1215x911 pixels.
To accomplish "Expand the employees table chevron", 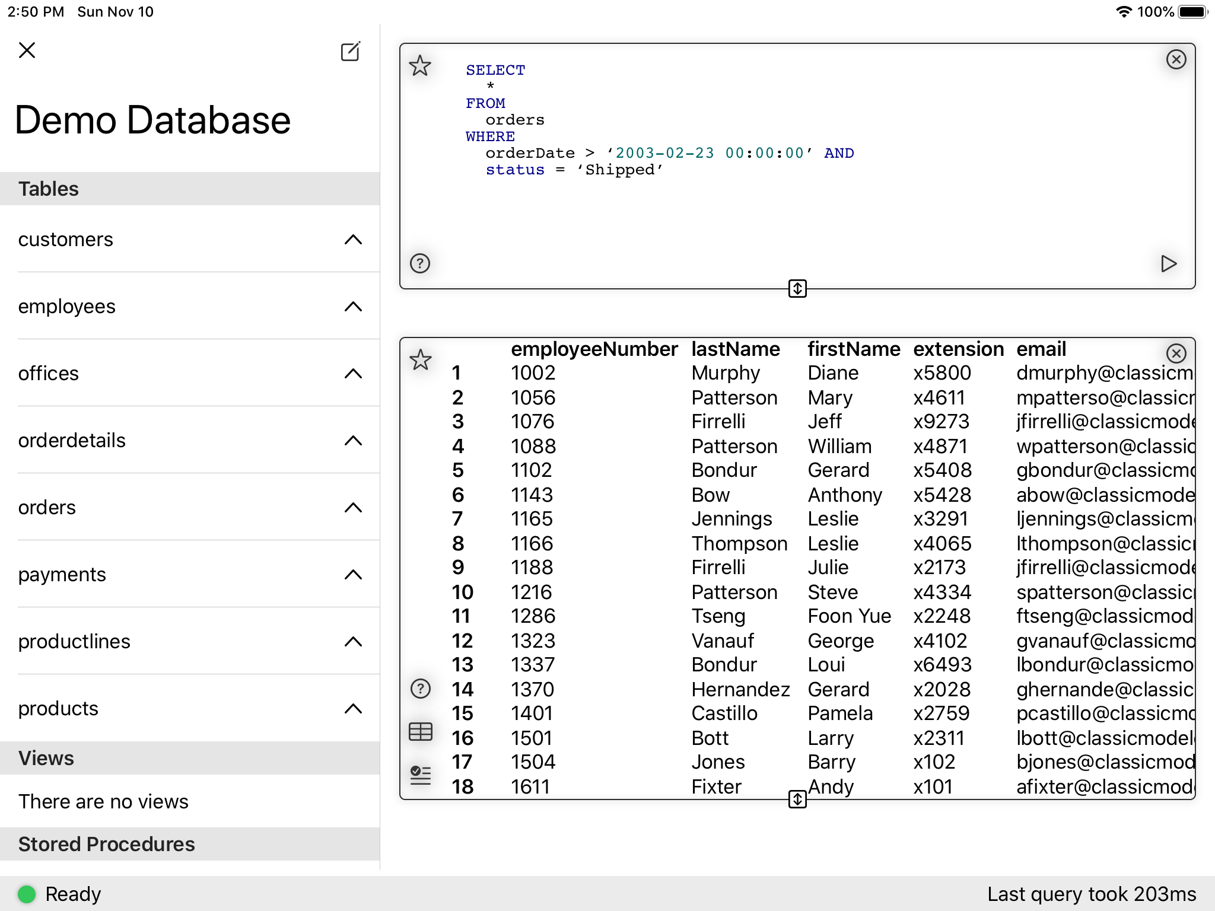I will tap(353, 307).
